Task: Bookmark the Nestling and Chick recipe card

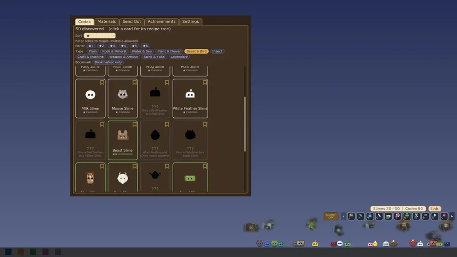Action: [167, 125]
